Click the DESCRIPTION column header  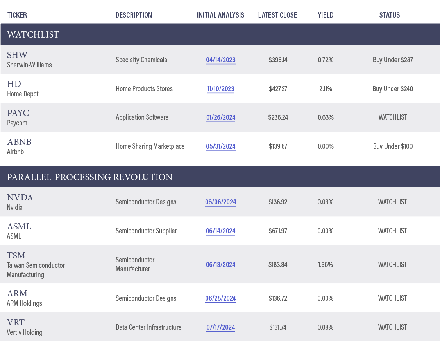134,15
